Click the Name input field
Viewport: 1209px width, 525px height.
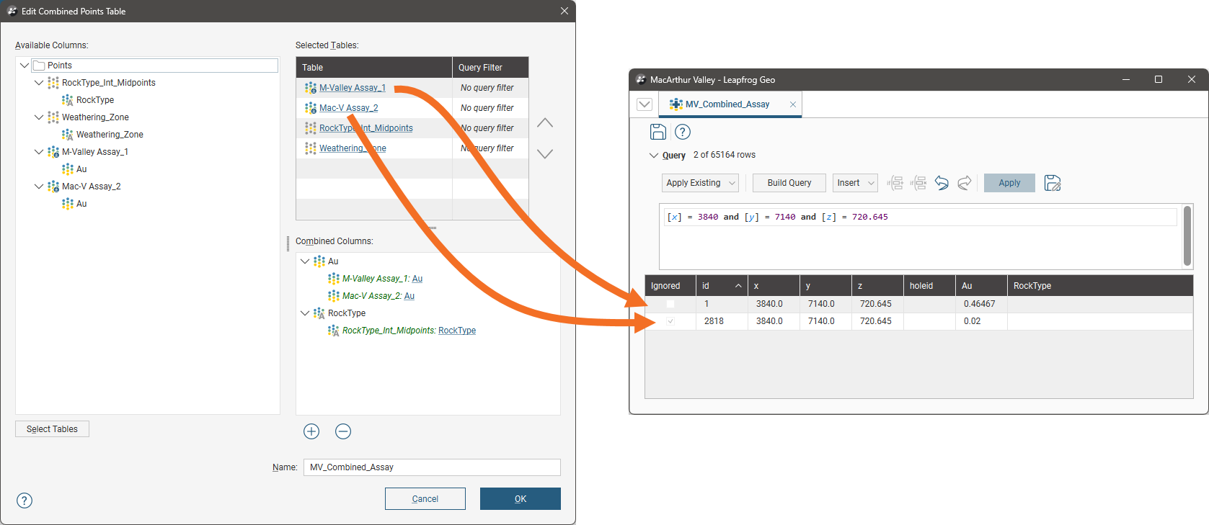[432, 467]
